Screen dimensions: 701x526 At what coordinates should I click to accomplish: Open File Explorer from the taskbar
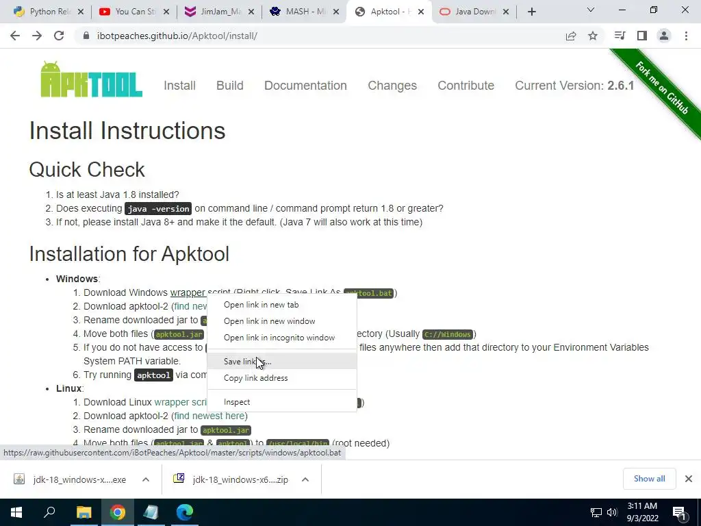point(84,512)
